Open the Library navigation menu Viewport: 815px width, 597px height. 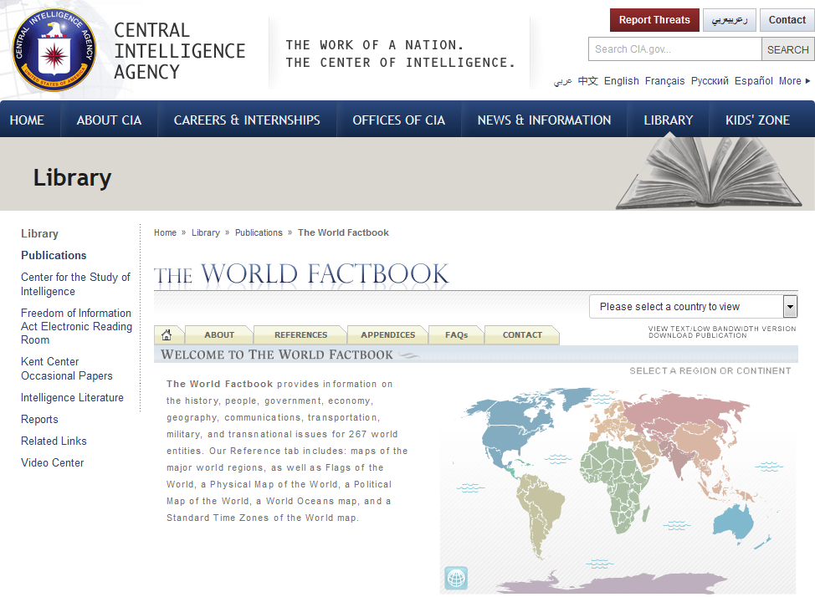[x=668, y=120]
